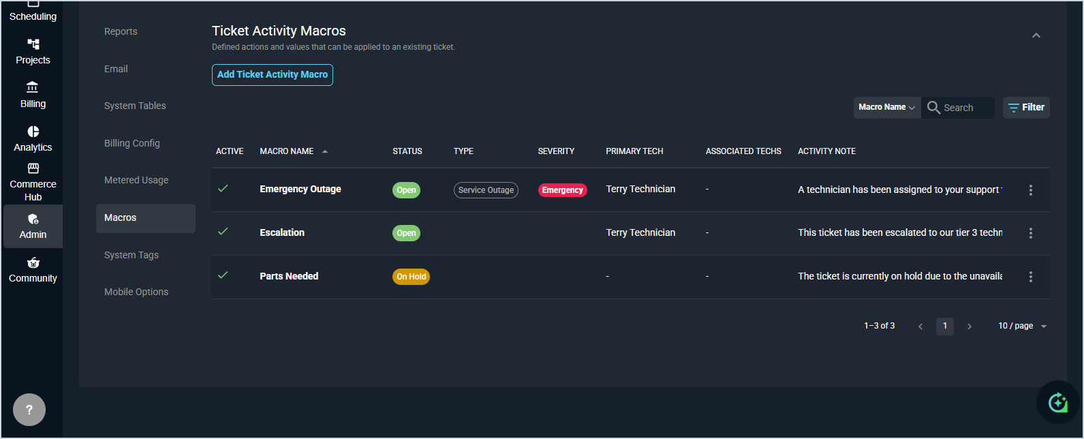Open the AI assistant sparkle icon
Screen dimensions: 1084x439
1057,402
